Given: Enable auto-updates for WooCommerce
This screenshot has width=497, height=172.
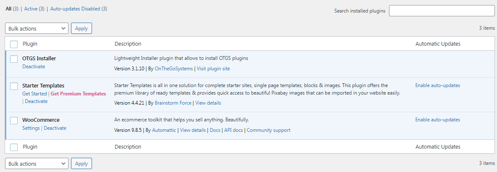Looking at the screenshot, I should (x=438, y=120).
